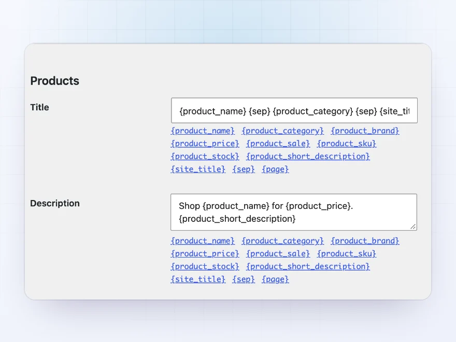This screenshot has width=456, height=342.
Task: Add {product_name} tag below Description box
Action: [203, 241]
